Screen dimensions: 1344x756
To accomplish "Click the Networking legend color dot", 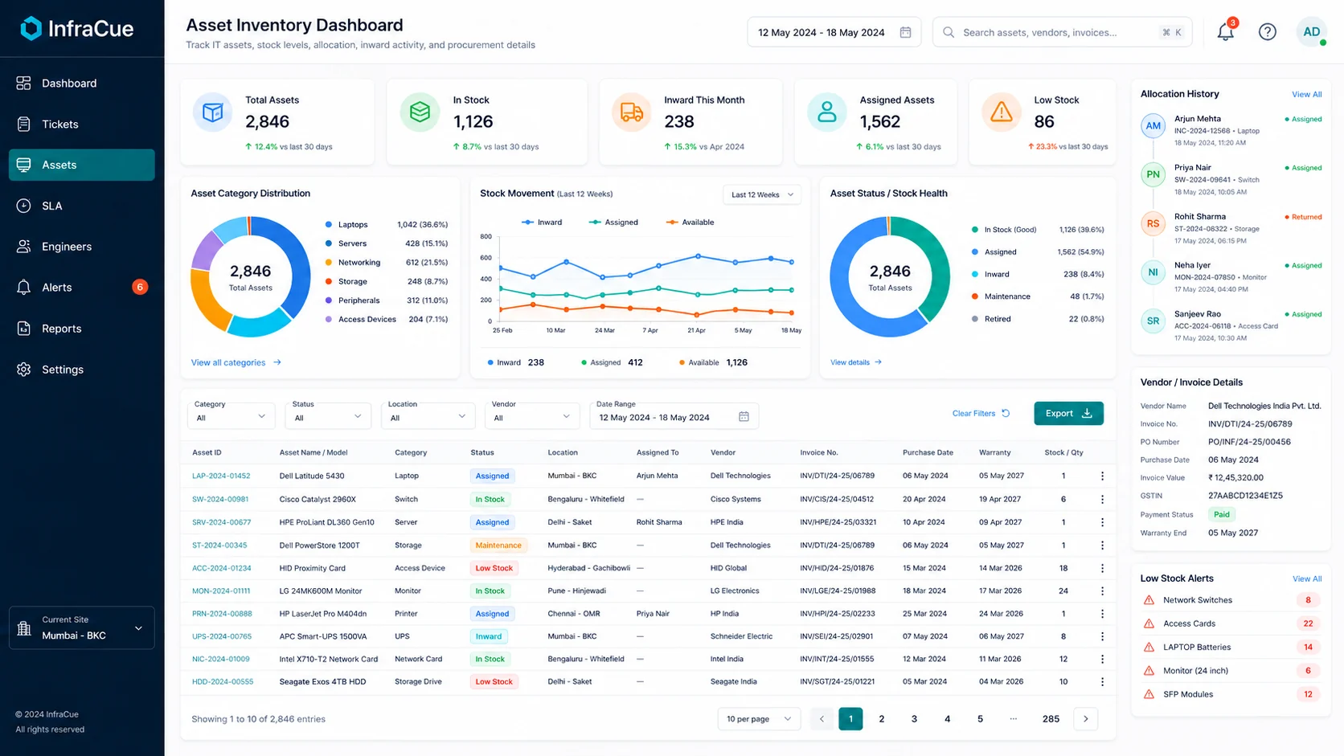I will [329, 262].
